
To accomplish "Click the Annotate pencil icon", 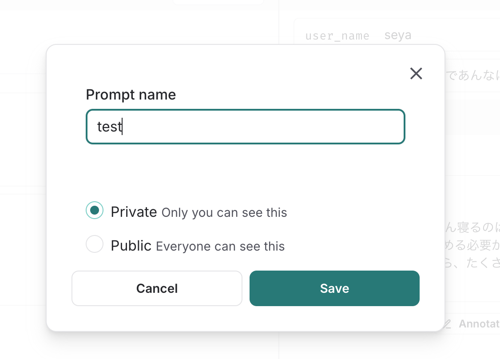I will [x=447, y=324].
